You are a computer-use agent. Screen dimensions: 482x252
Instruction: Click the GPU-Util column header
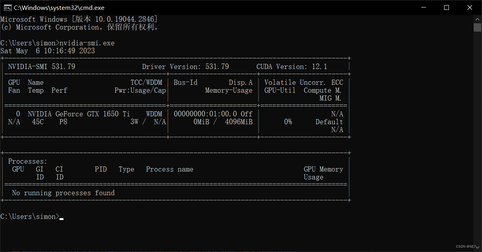point(280,90)
